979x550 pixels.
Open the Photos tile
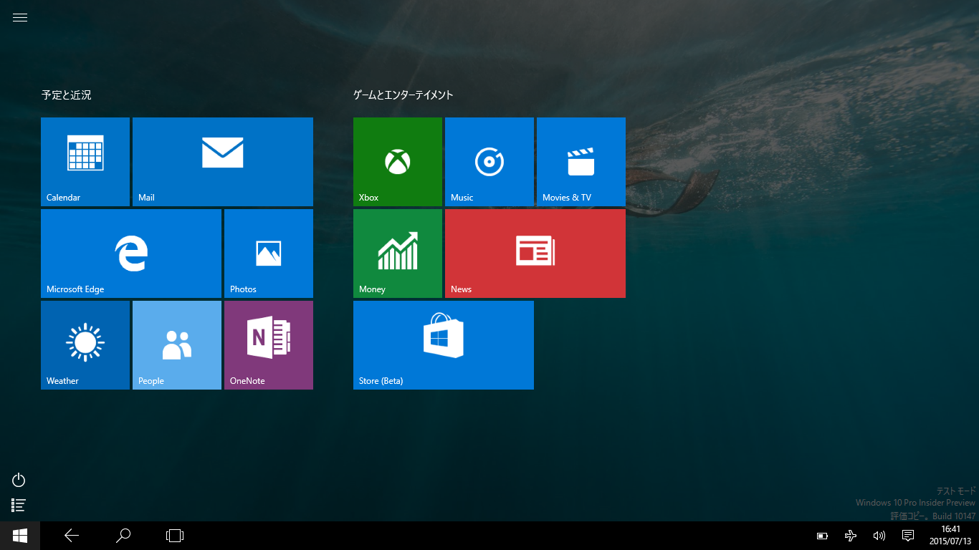[x=269, y=254]
